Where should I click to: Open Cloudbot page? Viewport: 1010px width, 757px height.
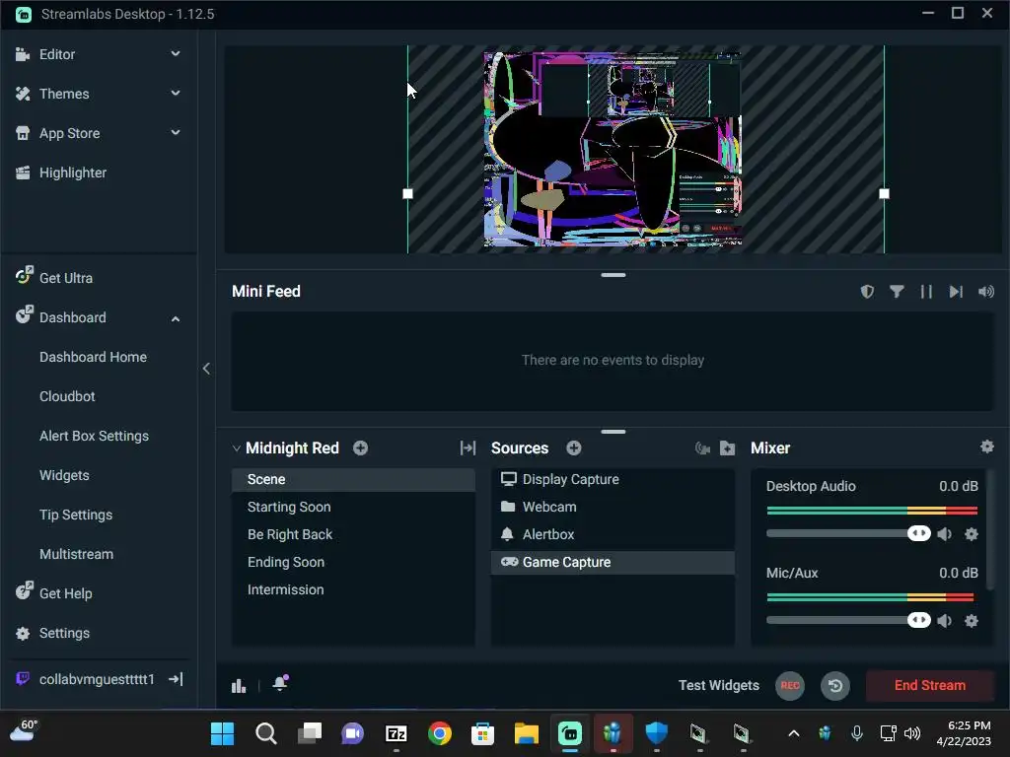[x=67, y=396]
